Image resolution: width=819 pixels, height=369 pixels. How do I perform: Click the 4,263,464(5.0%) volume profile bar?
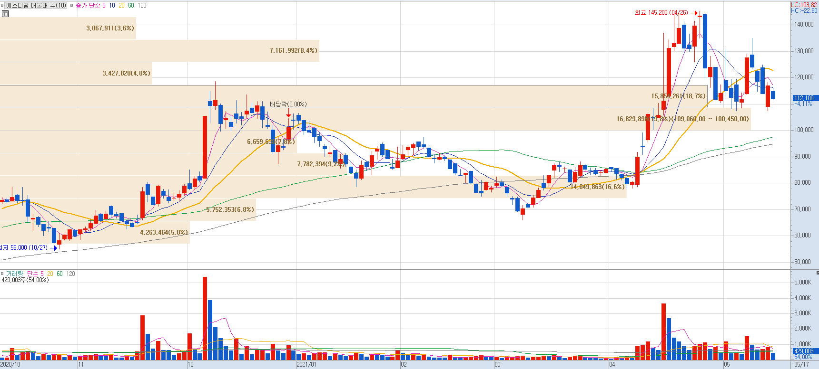[95, 232]
